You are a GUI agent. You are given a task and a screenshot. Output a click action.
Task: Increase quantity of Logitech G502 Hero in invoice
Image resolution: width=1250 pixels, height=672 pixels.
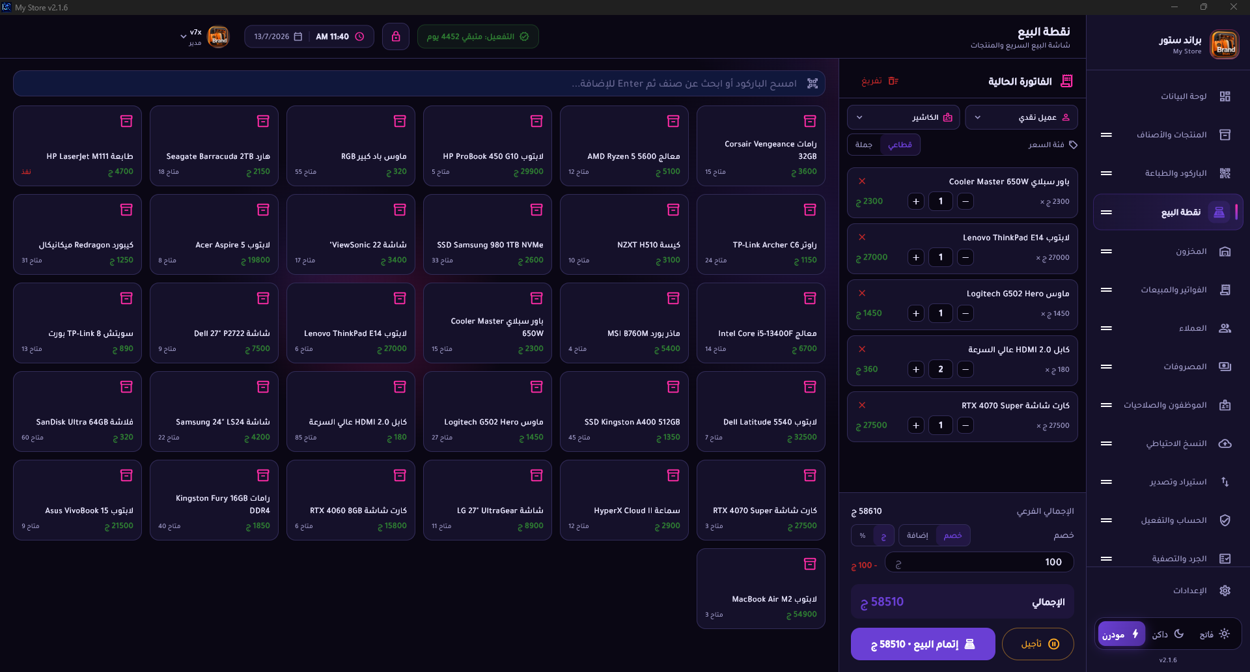pyautogui.click(x=916, y=313)
